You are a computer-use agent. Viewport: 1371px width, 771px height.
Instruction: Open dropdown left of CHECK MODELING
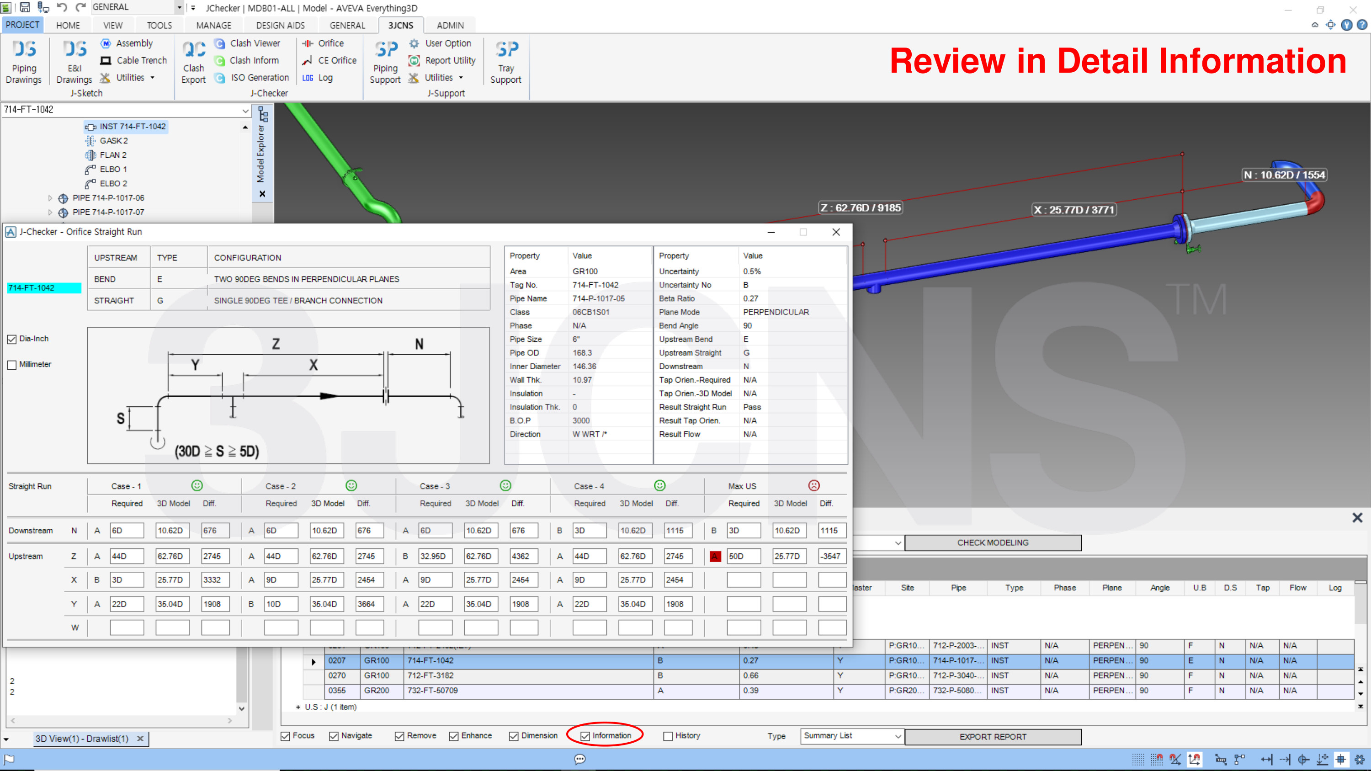898,543
